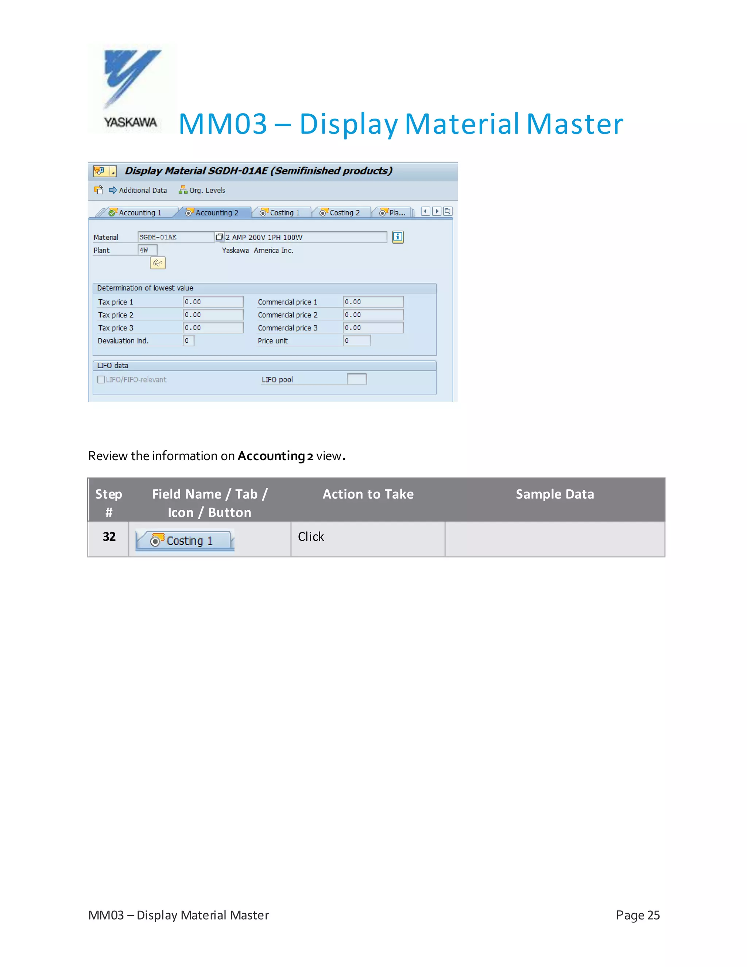
Task: Open Org. Levels
Action: [202, 190]
